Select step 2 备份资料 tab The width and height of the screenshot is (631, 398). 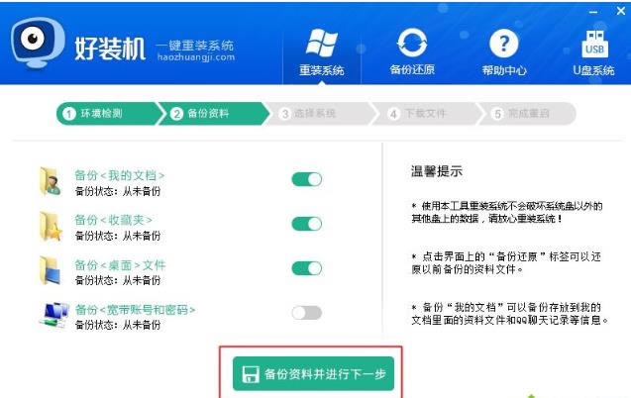pyautogui.click(x=213, y=114)
